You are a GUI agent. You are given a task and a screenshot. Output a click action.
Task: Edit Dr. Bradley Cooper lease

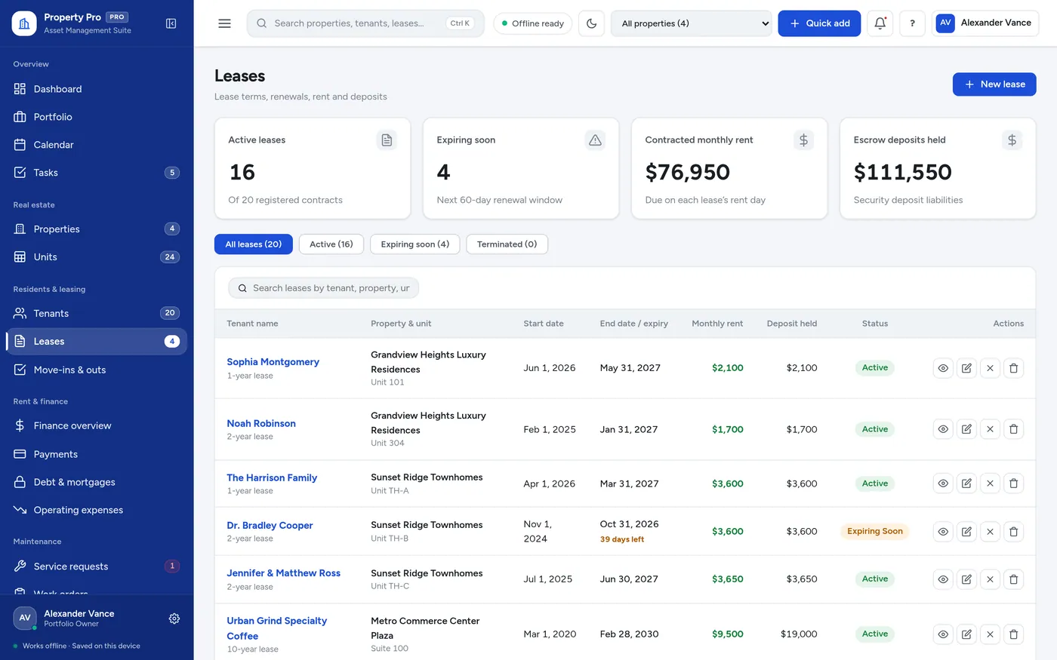coord(966,532)
